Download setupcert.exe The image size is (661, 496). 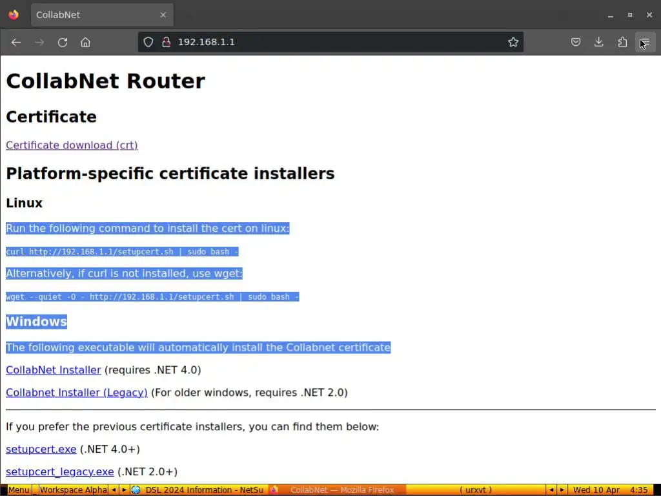(x=41, y=449)
